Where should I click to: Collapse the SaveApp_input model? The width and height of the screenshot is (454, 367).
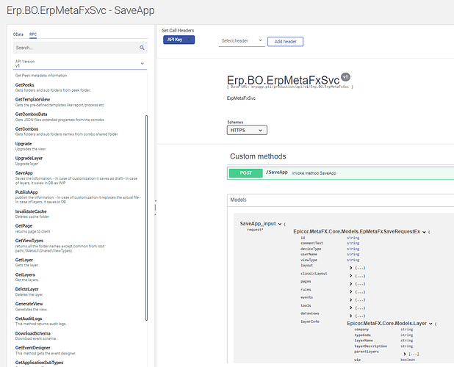[280, 224]
